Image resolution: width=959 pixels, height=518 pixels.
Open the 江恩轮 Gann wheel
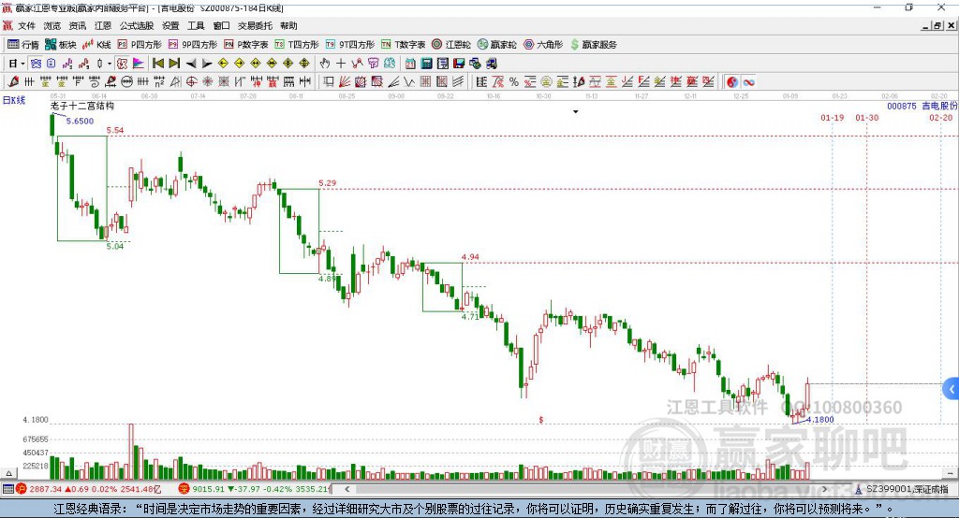[x=451, y=45]
